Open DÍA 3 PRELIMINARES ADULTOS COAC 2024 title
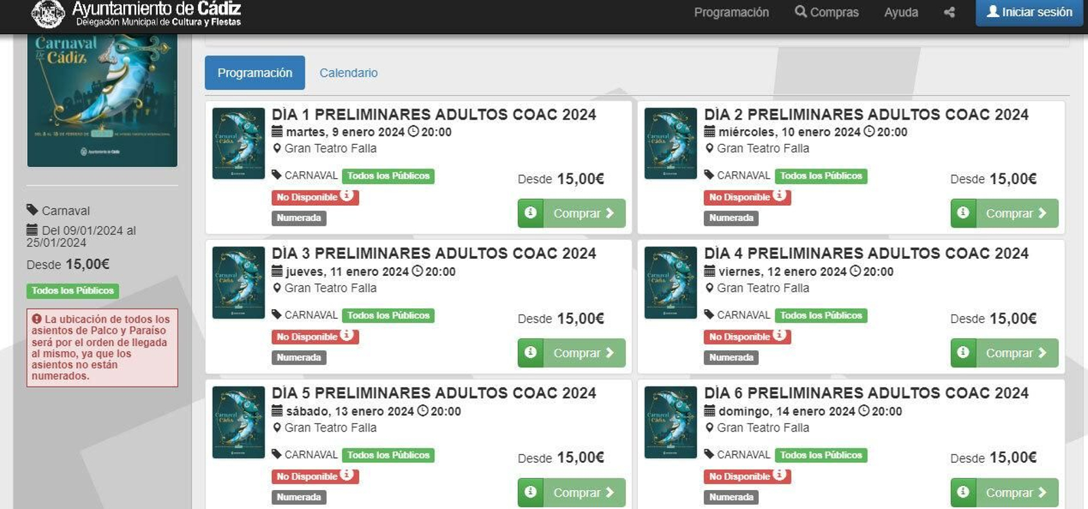The width and height of the screenshot is (1088, 509). click(434, 253)
